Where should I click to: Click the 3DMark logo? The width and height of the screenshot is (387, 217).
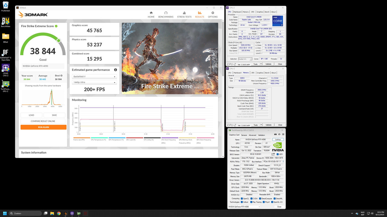[33, 14]
